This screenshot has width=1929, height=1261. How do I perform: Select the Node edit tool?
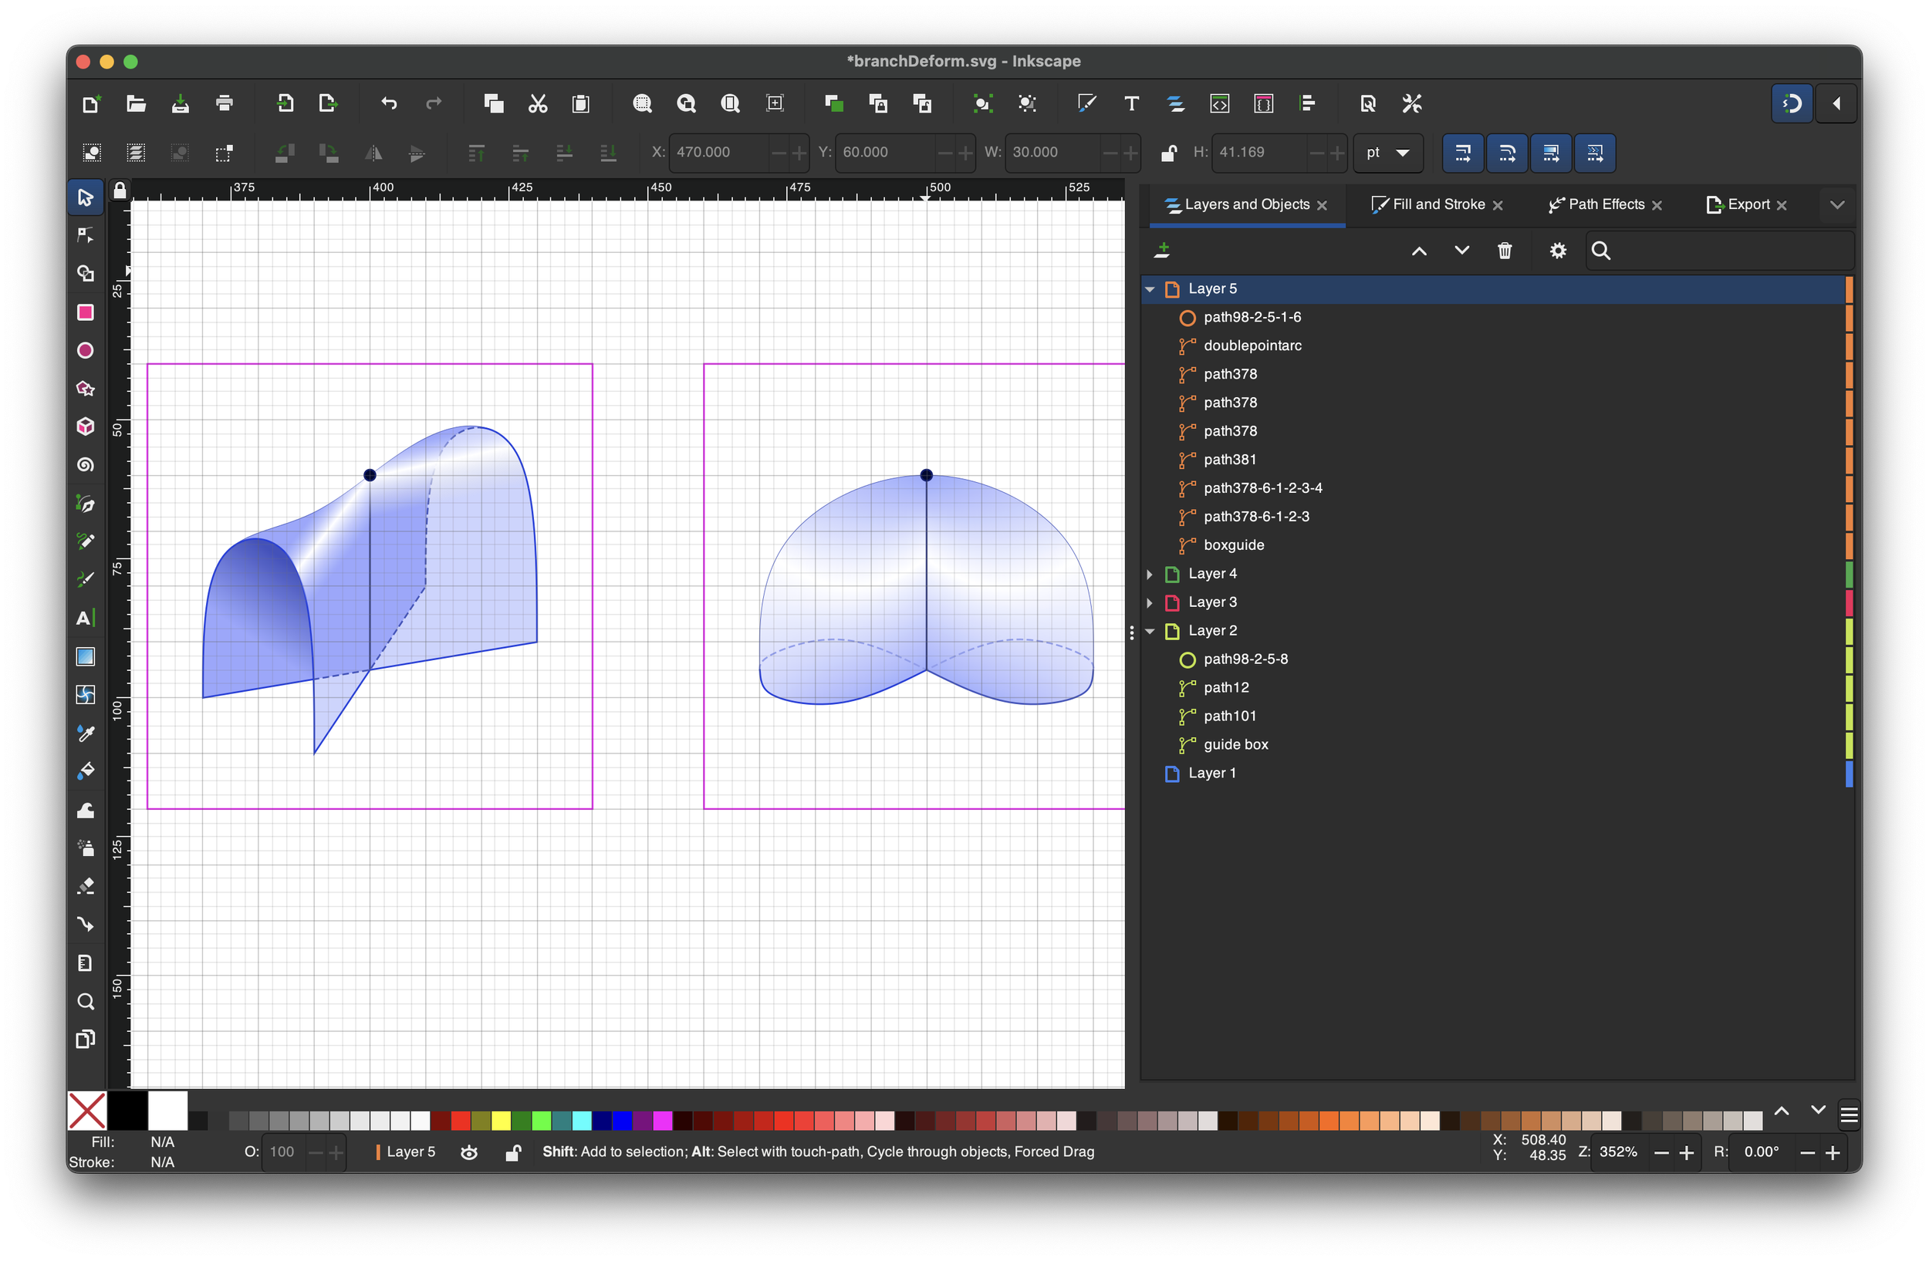pos(85,235)
